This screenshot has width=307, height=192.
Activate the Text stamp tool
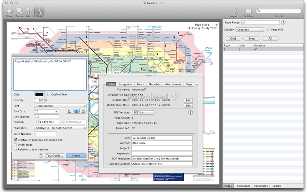[x=39, y=13]
